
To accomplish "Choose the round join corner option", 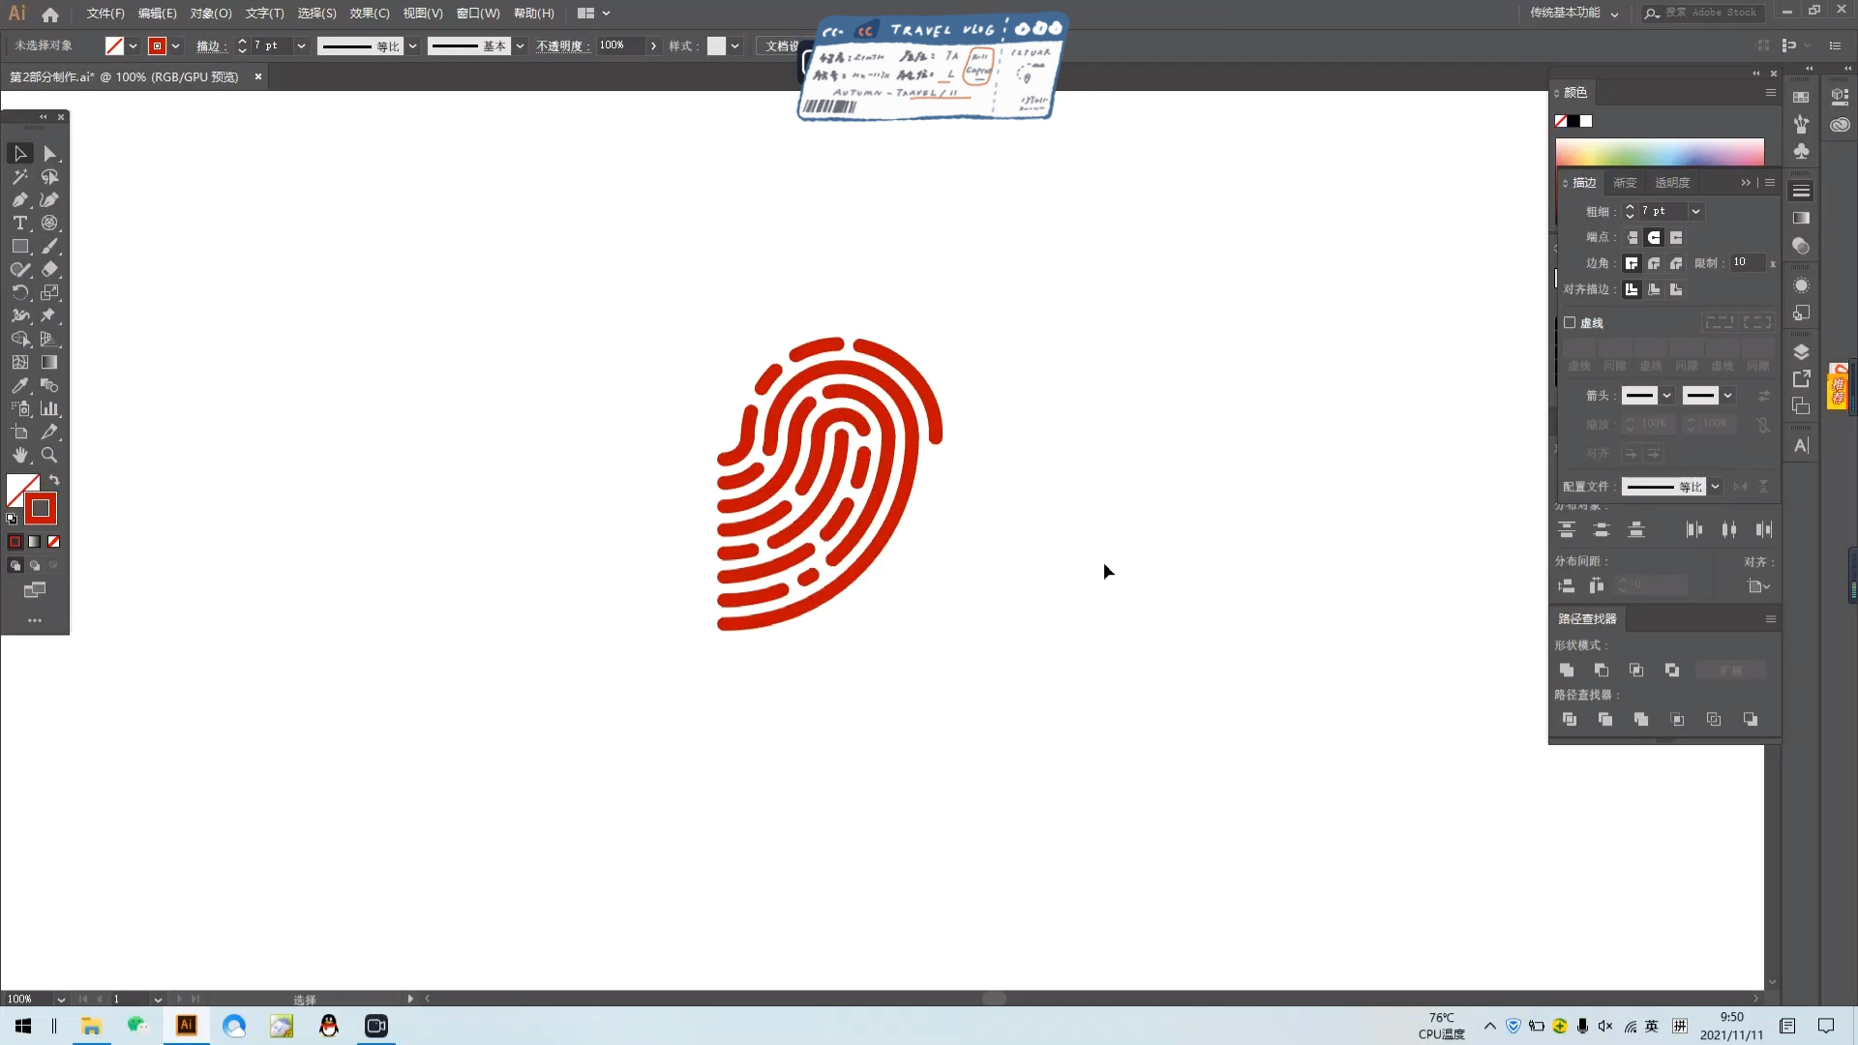I will point(1654,263).
